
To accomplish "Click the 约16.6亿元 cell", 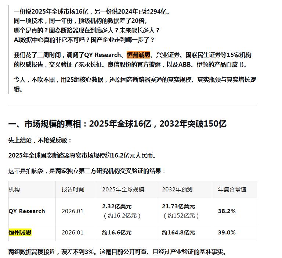I will pyautogui.click(x=117, y=232).
